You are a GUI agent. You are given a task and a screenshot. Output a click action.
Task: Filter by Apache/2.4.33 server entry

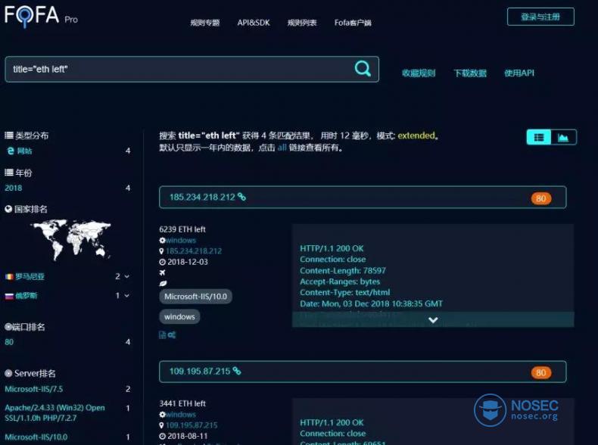pos(55,412)
